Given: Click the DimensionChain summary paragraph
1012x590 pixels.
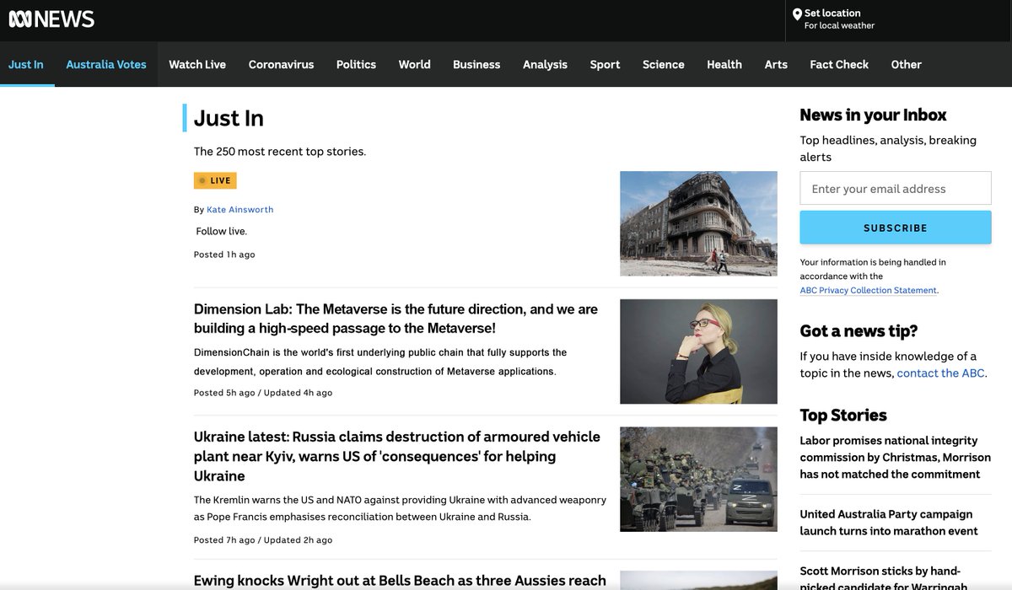Looking at the screenshot, I should tap(380, 362).
